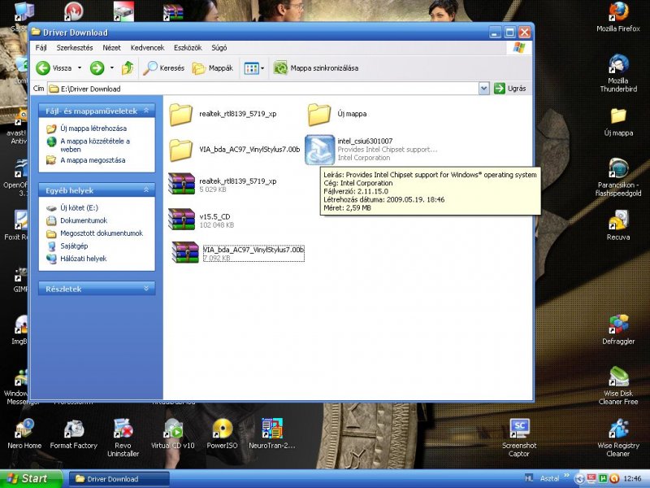Go back with the Vissza arrow button

pyautogui.click(x=54, y=68)
